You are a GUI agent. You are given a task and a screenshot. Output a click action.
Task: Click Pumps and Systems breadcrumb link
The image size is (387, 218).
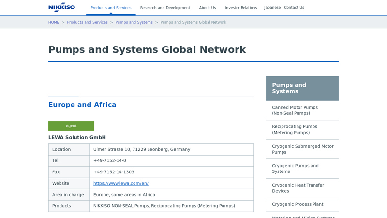pyautogui.click(x=134, y=22)
